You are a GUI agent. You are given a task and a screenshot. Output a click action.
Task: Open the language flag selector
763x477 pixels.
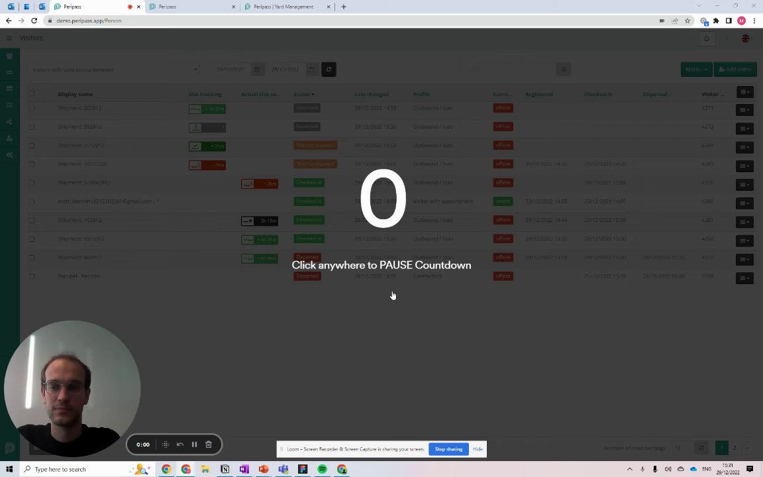746,38
